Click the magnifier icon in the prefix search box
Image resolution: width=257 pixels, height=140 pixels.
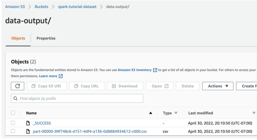click(x=15, y=98)
